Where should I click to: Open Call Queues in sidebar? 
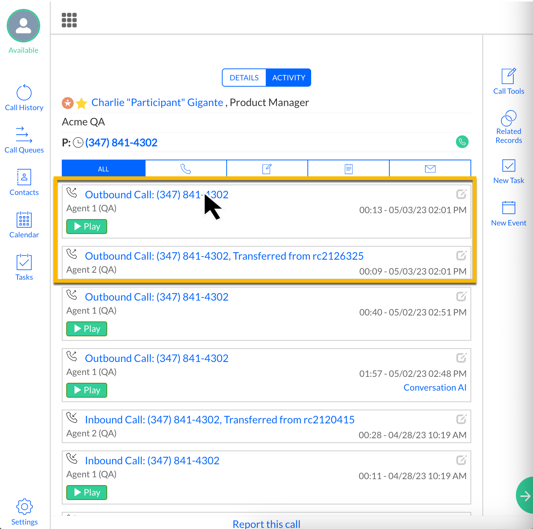tap(24, 140)
